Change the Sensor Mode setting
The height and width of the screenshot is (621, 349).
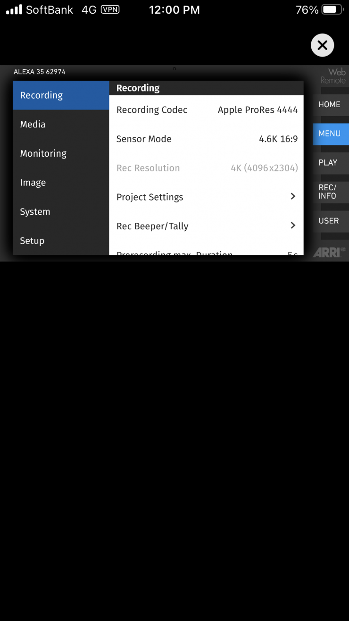click(207, 139)
